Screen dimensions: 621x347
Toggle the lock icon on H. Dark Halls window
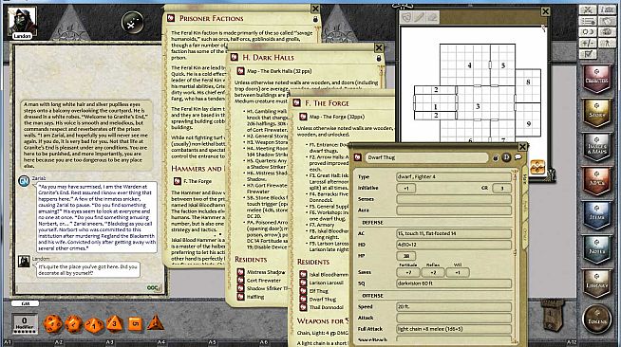click(x=379, y=58)
